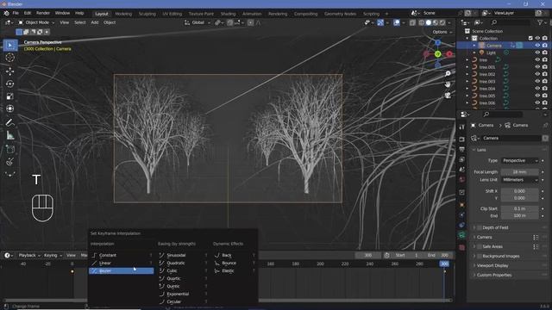Choose Bezier keyframe interpolation

[x=121, y=270]
